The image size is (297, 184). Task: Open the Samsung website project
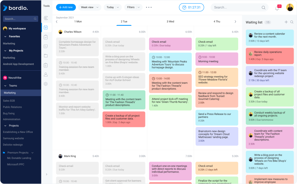point(13,138)
